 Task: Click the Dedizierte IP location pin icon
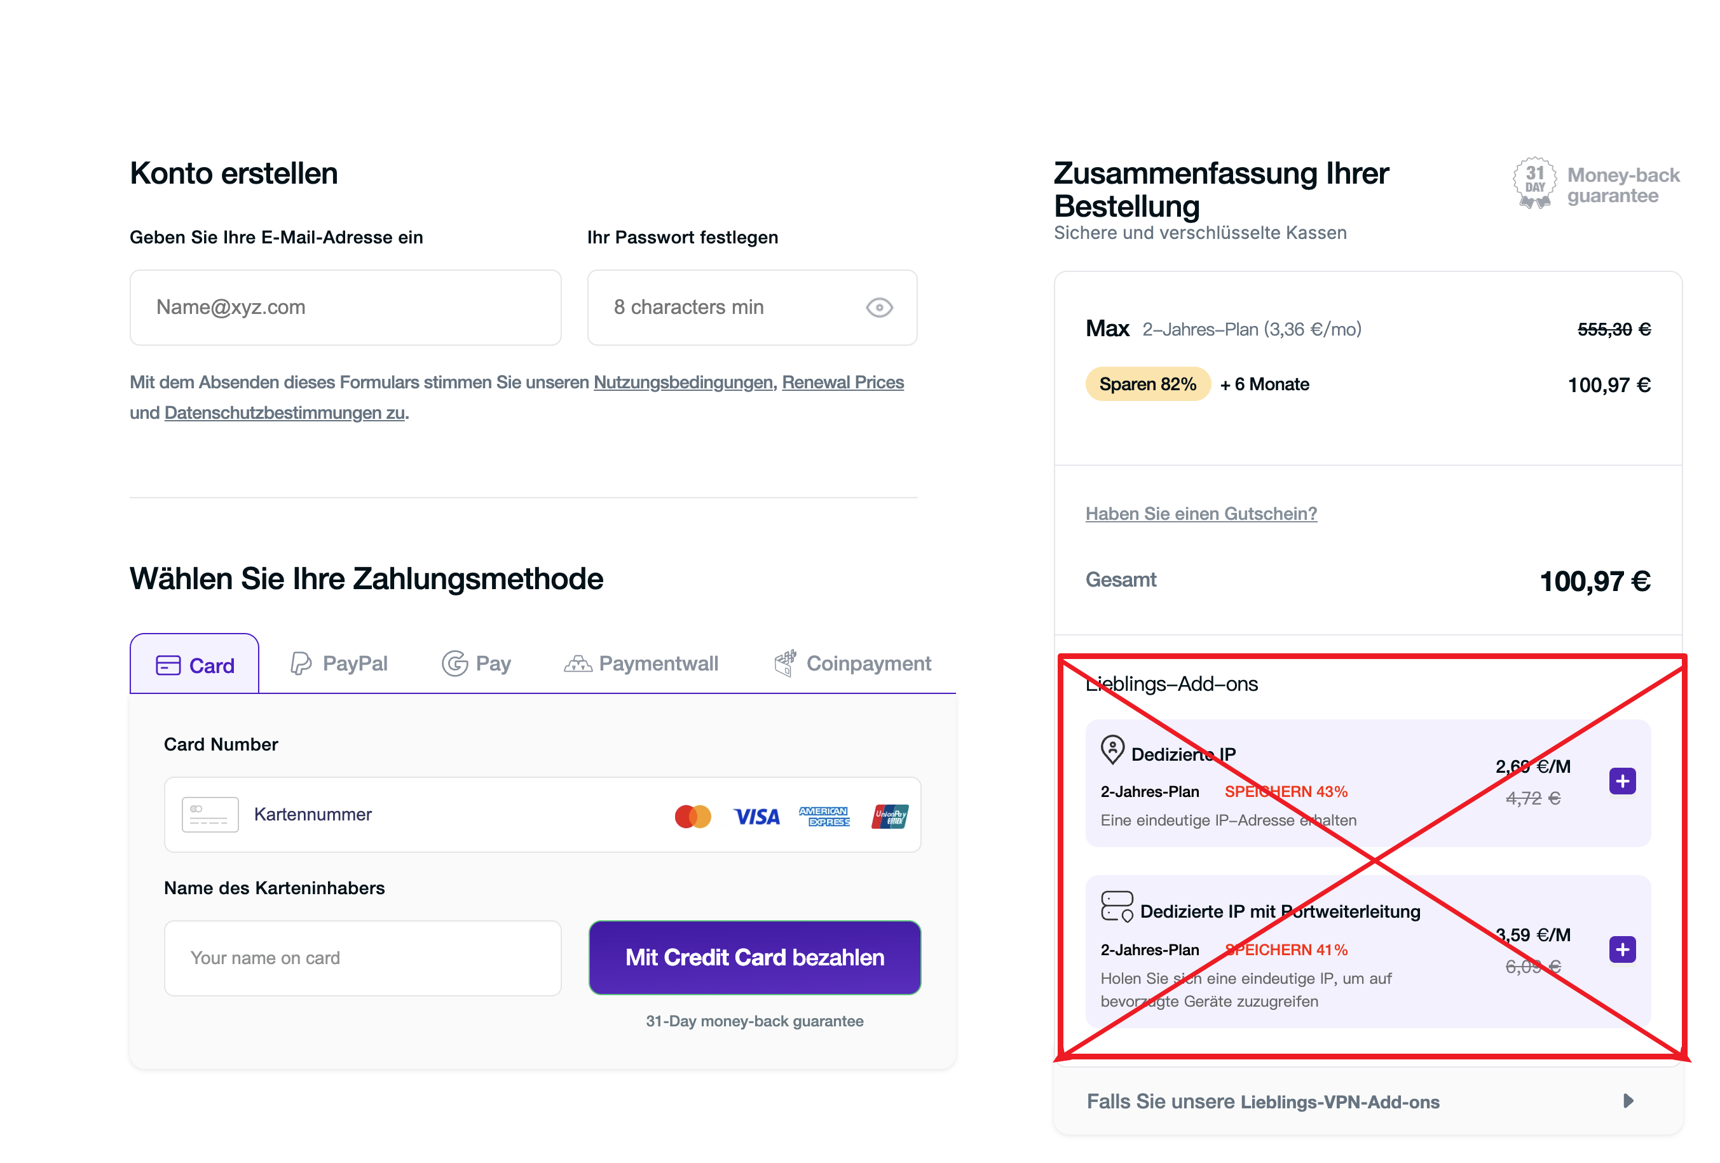point(1112,750)
